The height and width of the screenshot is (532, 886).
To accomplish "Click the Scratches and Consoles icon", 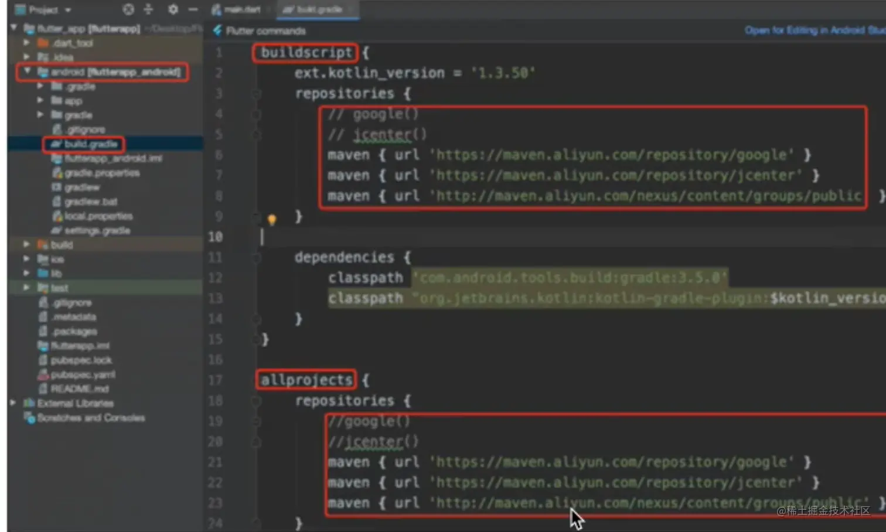I will point(29,418).
